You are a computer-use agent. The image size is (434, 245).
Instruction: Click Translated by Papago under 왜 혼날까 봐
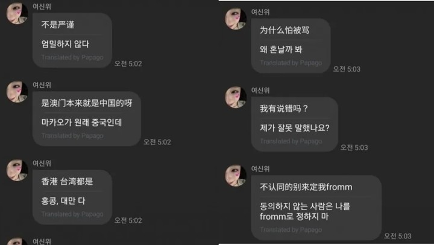[x=291, y=63]
